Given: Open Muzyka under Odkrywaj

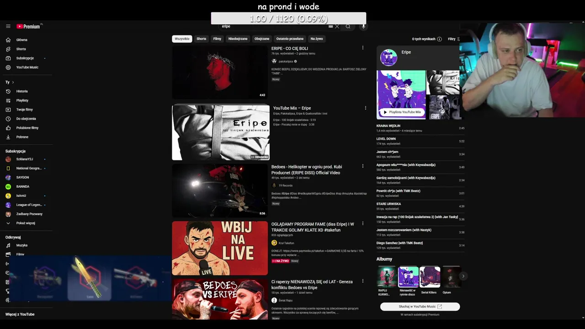Looking at the screenshot, I should click(22, 245).
